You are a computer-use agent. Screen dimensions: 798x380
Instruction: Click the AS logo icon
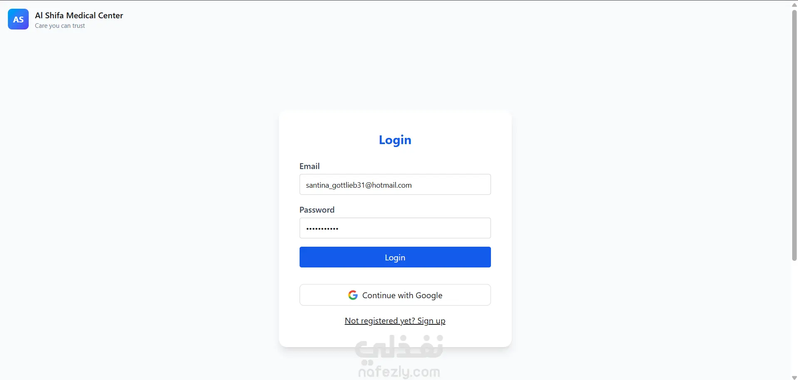(x=18, y=19)
